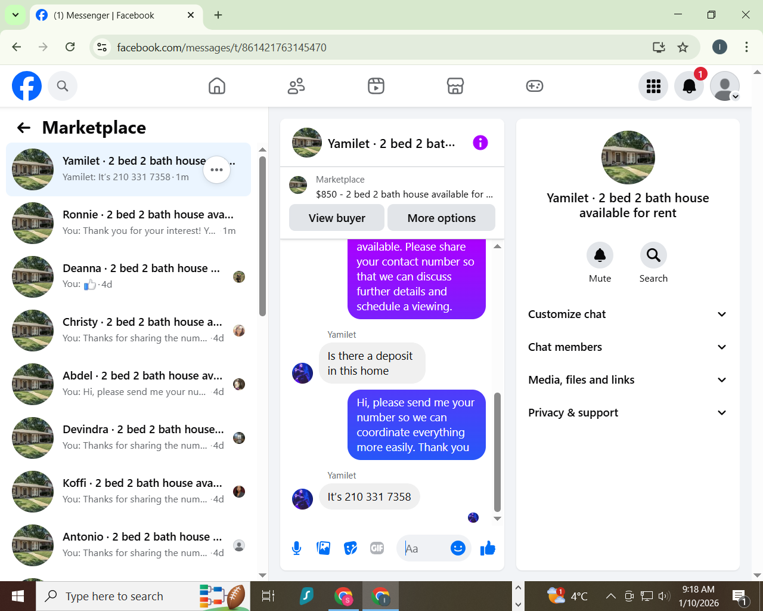The image size is (763, 611).
Task: Expand Media, files and links section
Action: [628, 380]
